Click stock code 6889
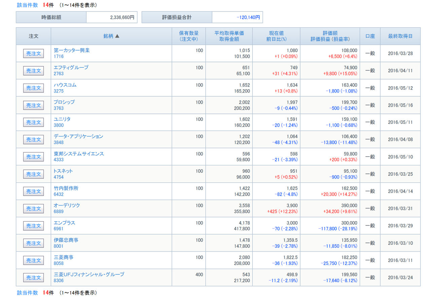The height and width of the screenshot is (301, 431). 59,212
